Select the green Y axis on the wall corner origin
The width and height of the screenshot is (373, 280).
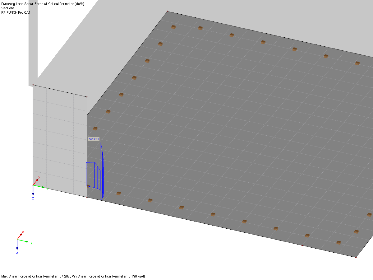click(x=42, y=187)
